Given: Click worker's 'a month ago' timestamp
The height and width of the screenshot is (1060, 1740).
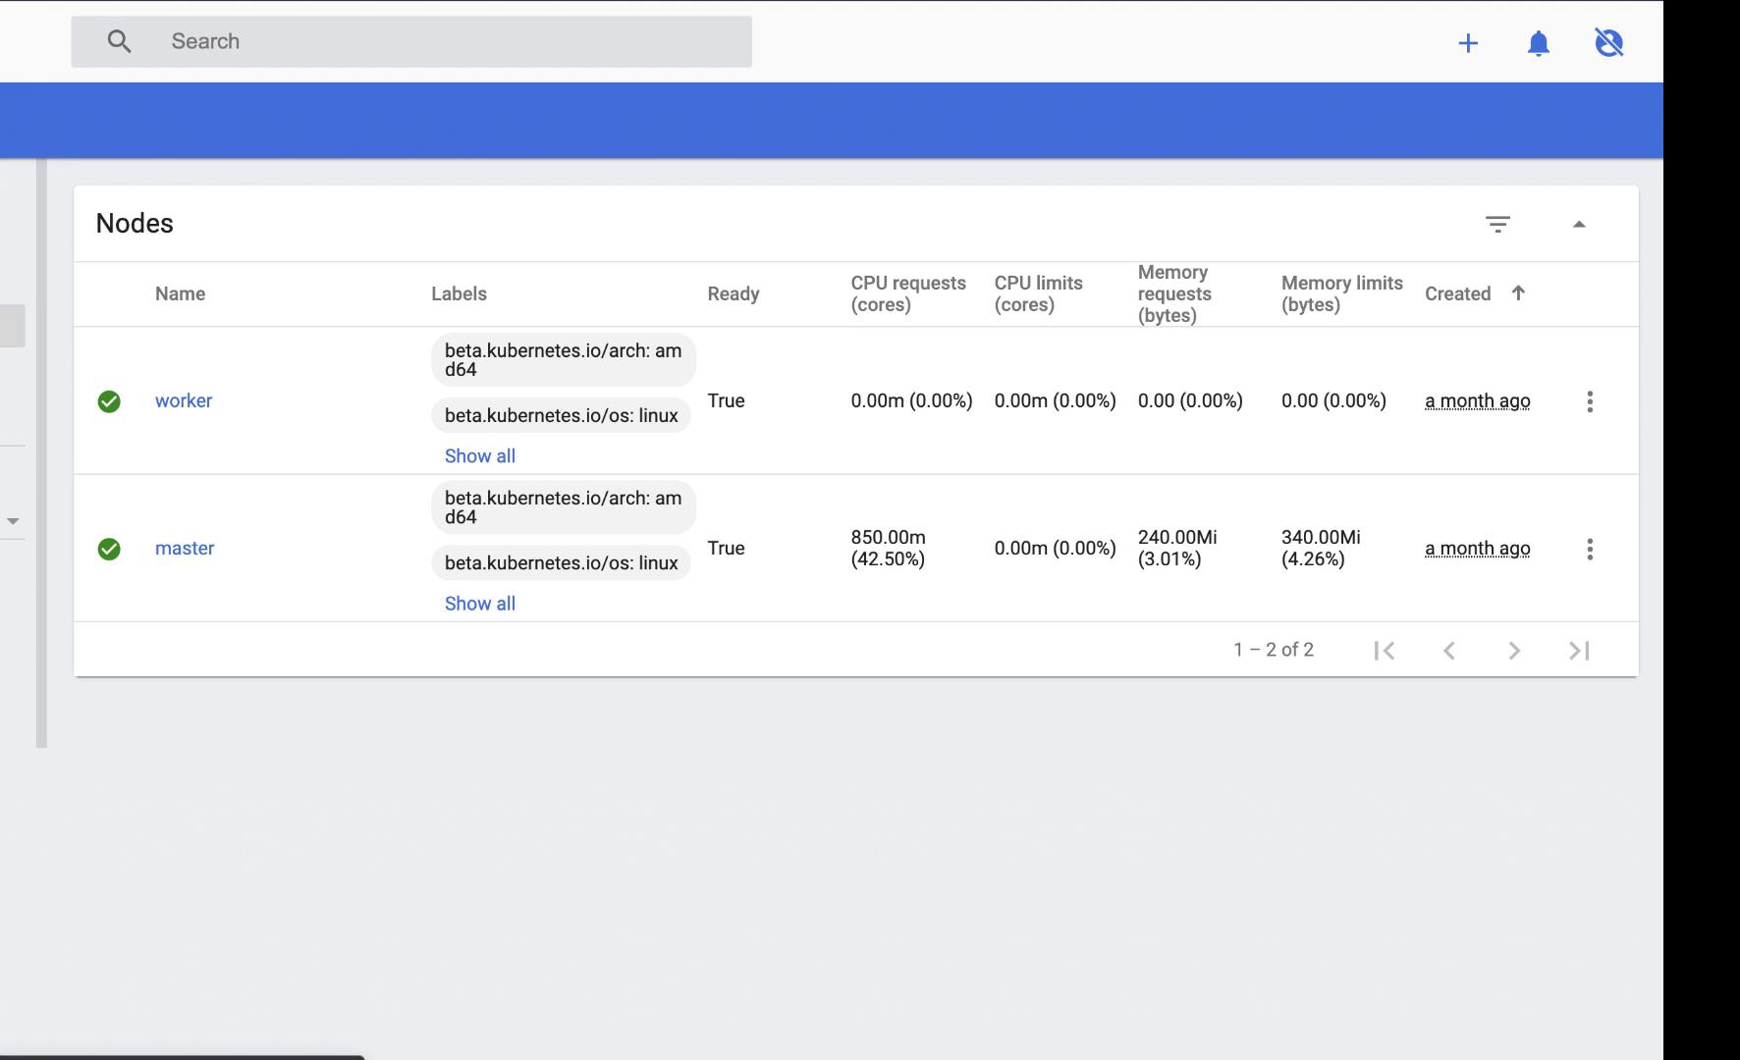Looking at the screenshot, I should tap(1477, 400).
